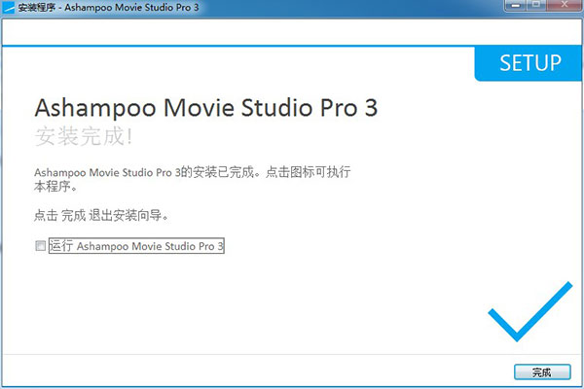
Task: Click the 点击 完成 退出安装向导 instruction
Action: (108, 215)
